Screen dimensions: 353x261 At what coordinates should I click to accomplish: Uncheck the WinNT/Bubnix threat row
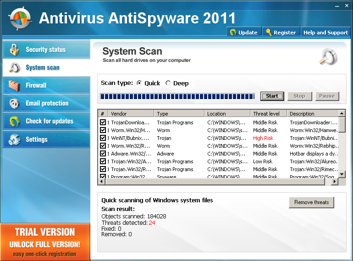click(x=103, y=138)
